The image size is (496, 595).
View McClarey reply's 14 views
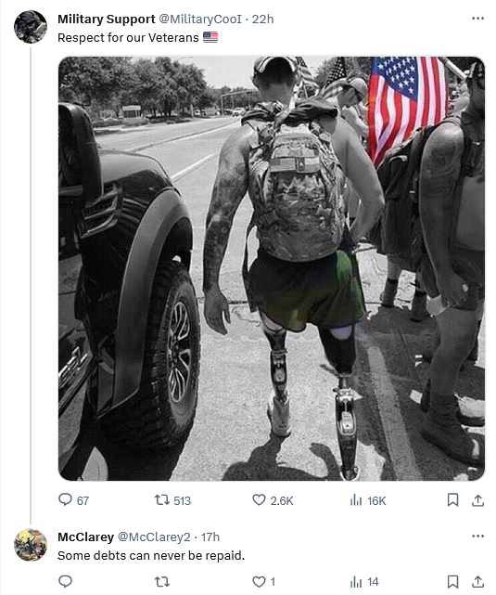tap(364, 581)
